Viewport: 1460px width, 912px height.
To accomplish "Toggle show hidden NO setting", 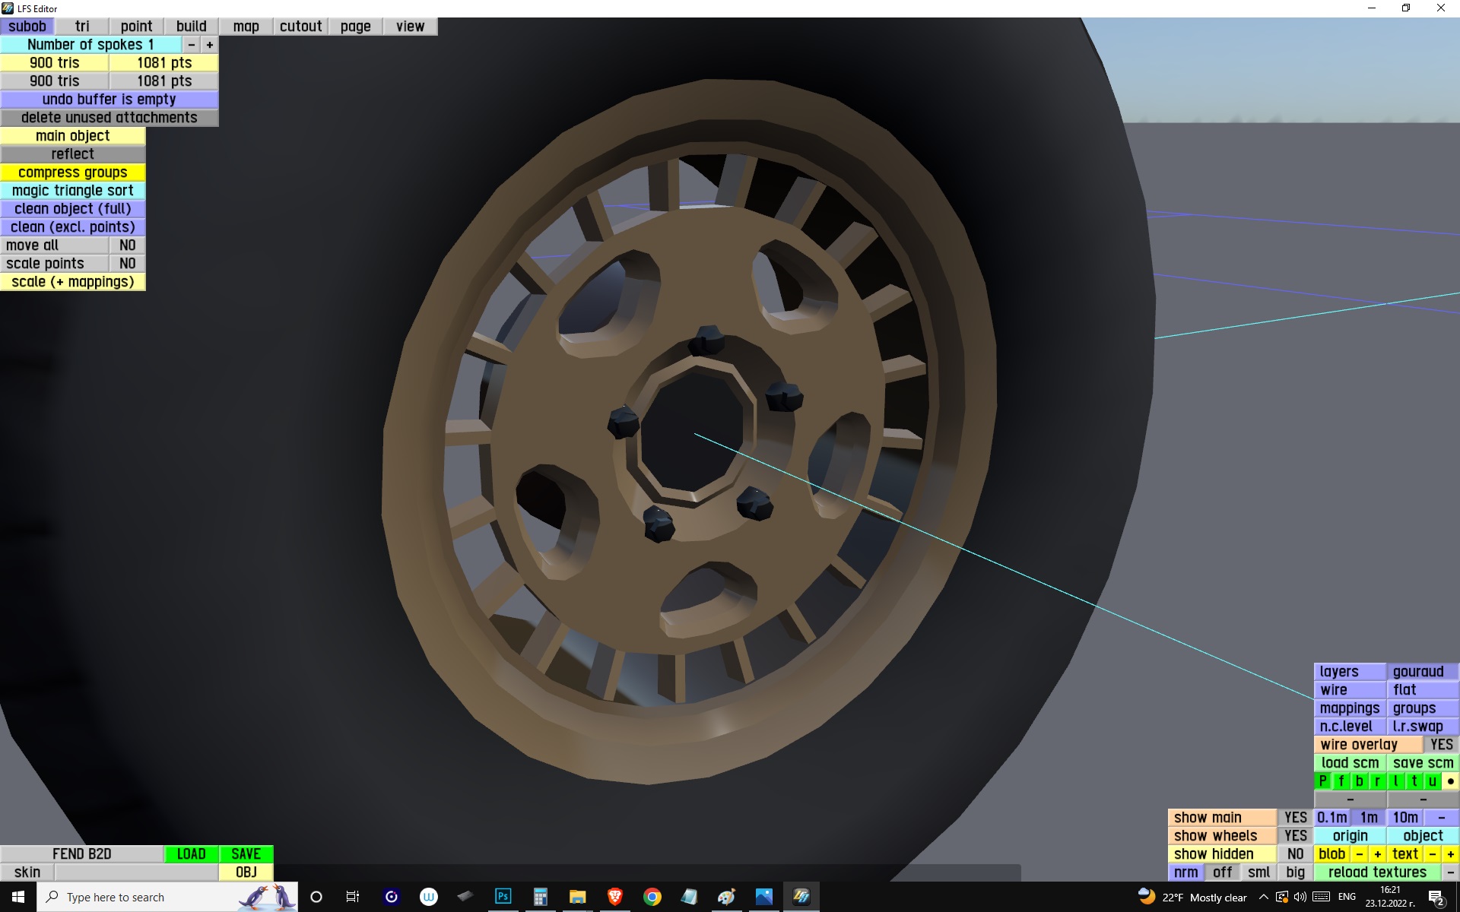I will click(1295, 853).
